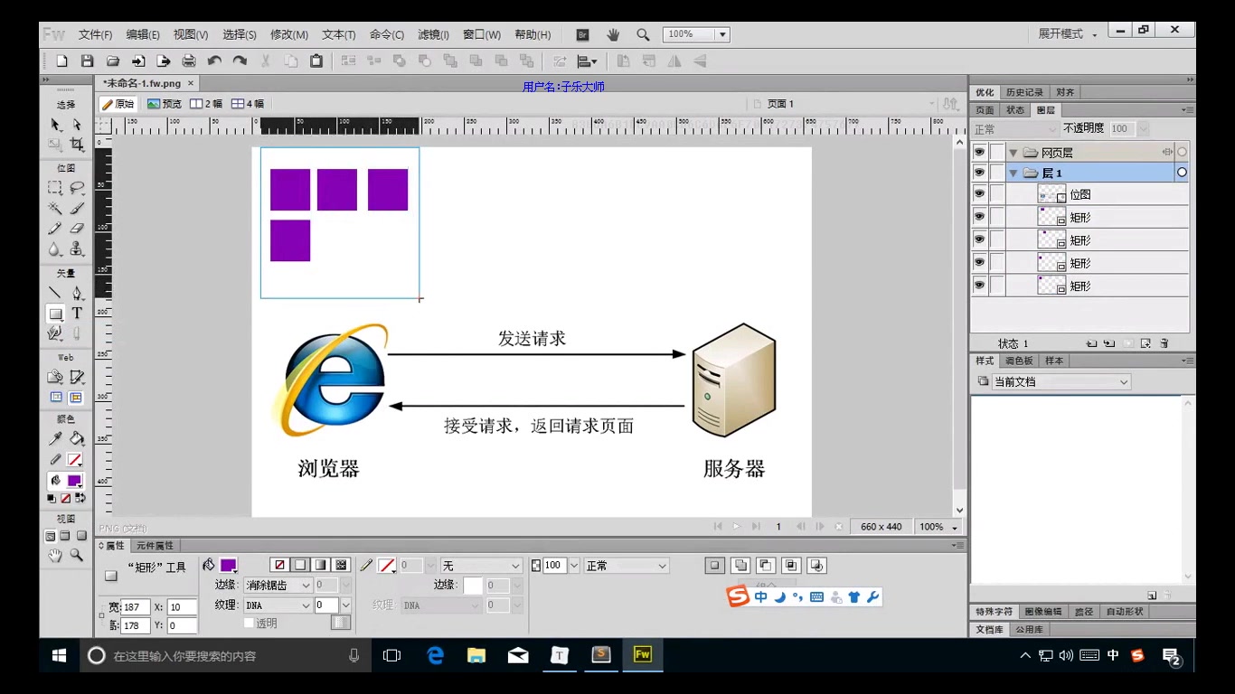
Task: Enable the 透明 checkbox
Action: click(x=250, y=623)
